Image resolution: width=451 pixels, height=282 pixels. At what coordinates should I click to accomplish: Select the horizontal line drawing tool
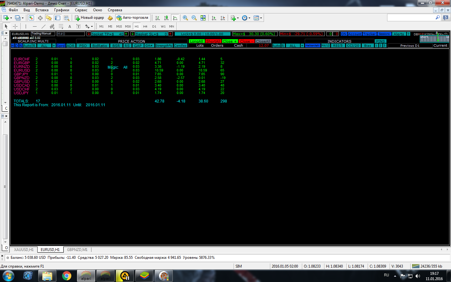(34, 26)
